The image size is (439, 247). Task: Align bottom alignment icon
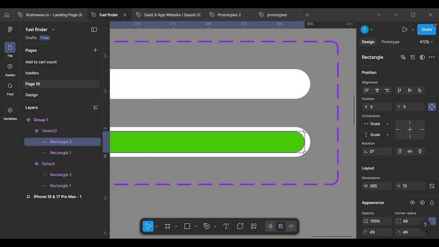click(420, 90)
